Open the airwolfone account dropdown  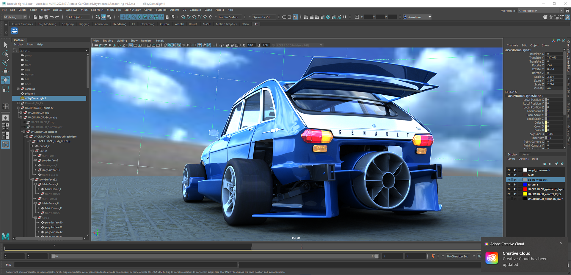tap(417, 17)
